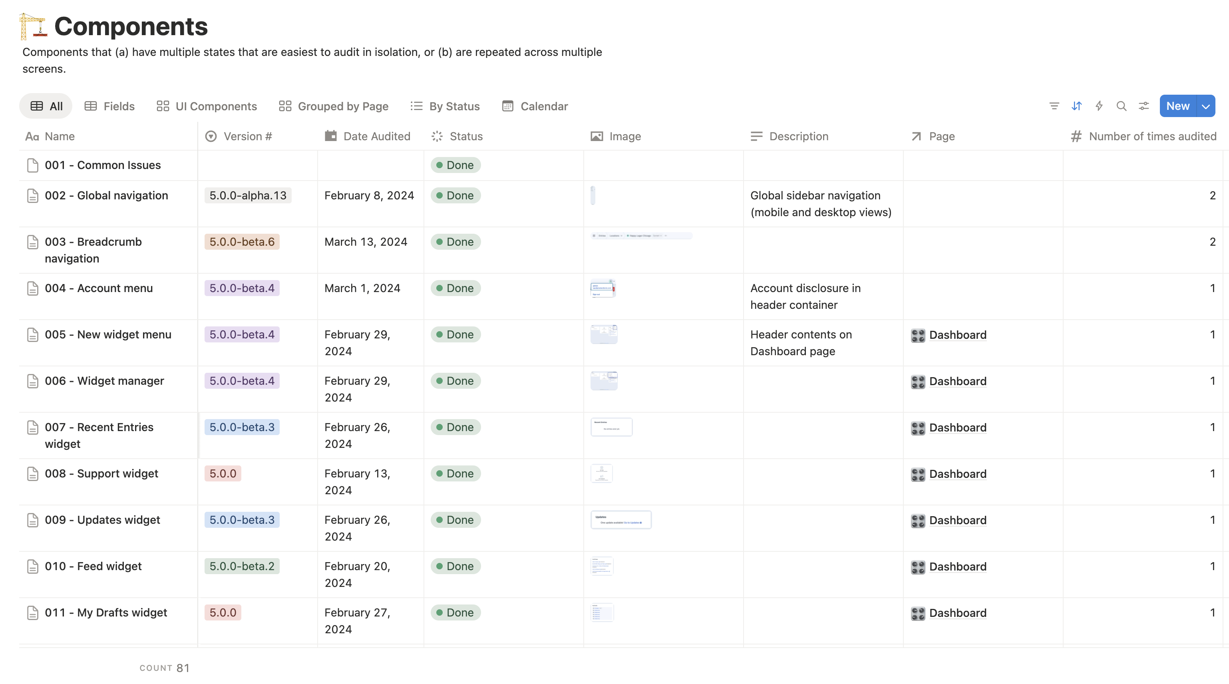Image resolution: width=1229 pixels, height=684 pixels.
Task: Open the image thumbnail in 009 - Updates widget row
Action: (621, 519)
